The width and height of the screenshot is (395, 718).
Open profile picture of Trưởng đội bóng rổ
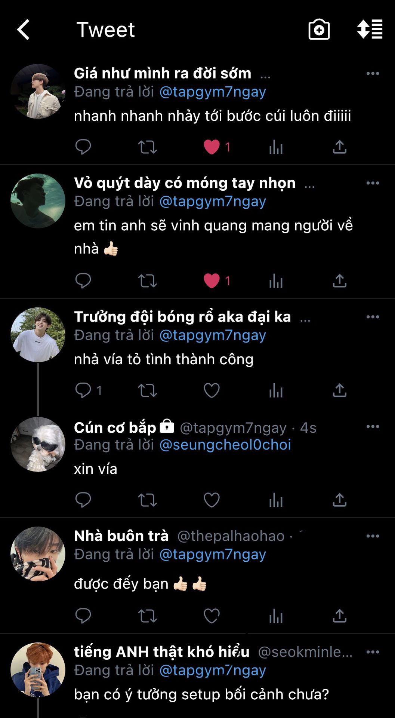(38, 335)
